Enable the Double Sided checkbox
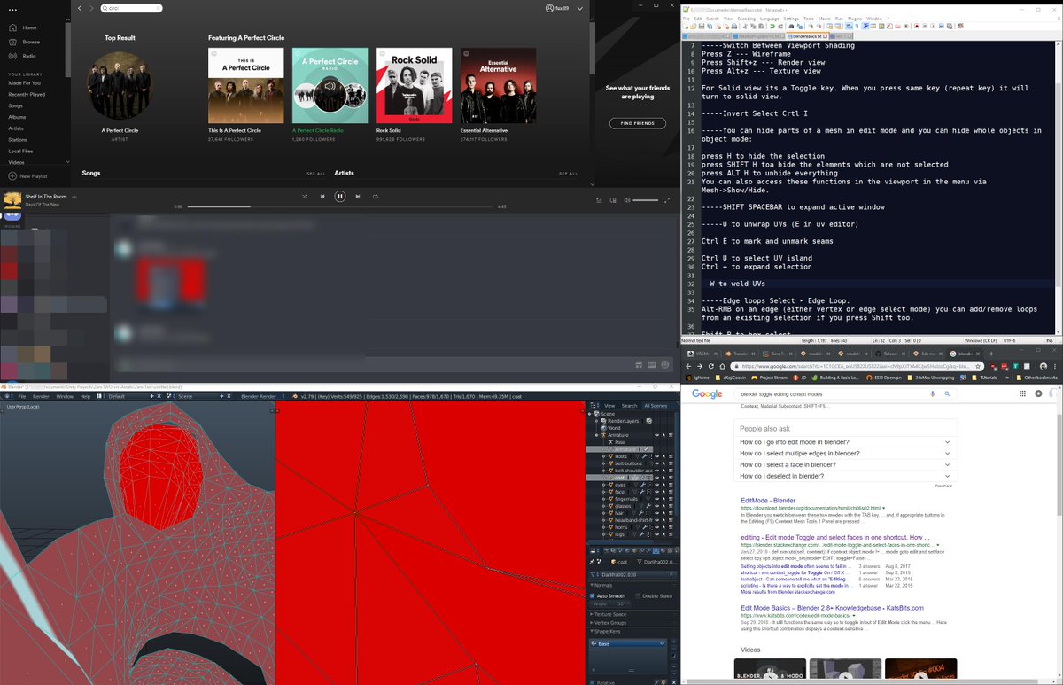Screen dimensions: 1063x685 pyautogui.click(x=638, y=595)
